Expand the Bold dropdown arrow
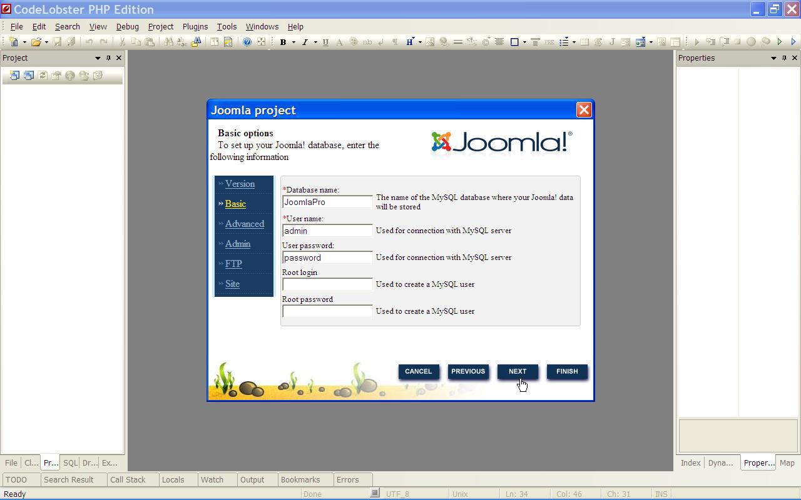 (293, 42)
